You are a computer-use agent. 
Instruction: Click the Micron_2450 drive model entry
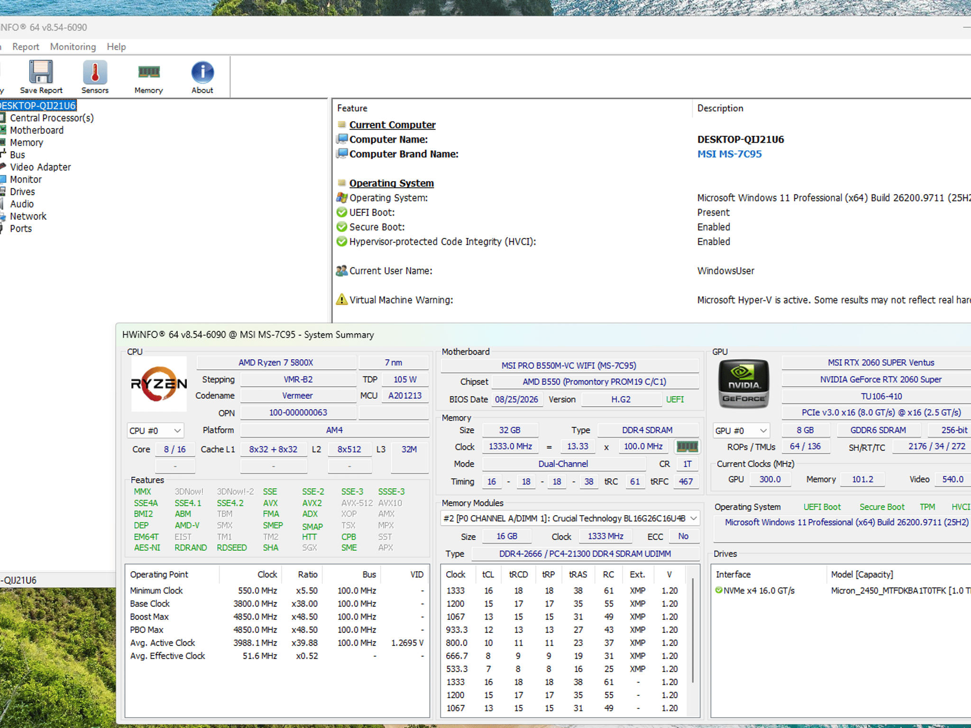(901, 591)
